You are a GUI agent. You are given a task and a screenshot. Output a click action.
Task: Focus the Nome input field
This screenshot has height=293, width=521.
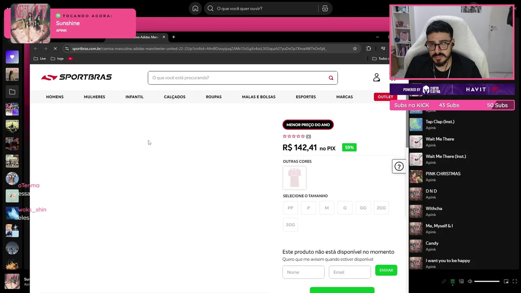click(304, 272)
